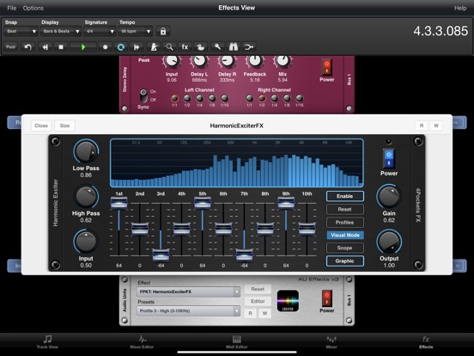The image size is (474, 356).
Task: Open the fx toolbar button
Action: click(x=185, y=47)
